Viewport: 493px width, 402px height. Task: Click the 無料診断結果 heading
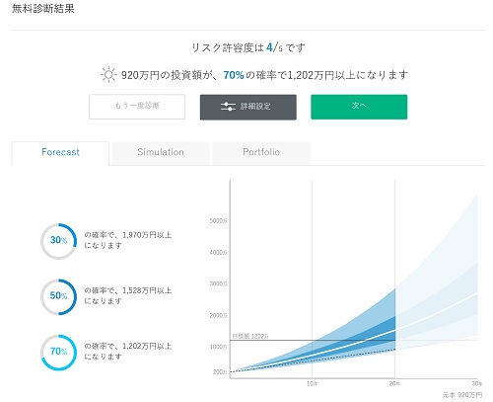tap(43, 8)
